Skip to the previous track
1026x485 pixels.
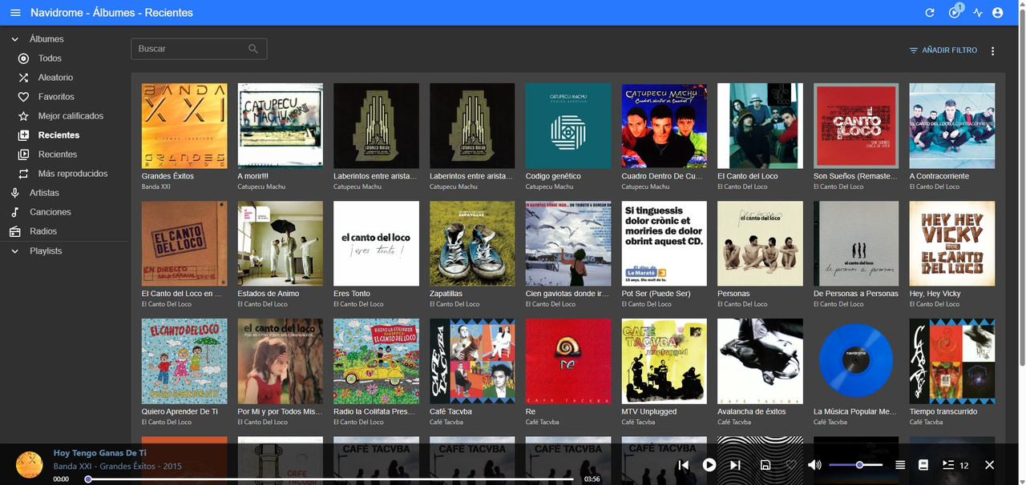pyautogui.click(x=684, y=465)
